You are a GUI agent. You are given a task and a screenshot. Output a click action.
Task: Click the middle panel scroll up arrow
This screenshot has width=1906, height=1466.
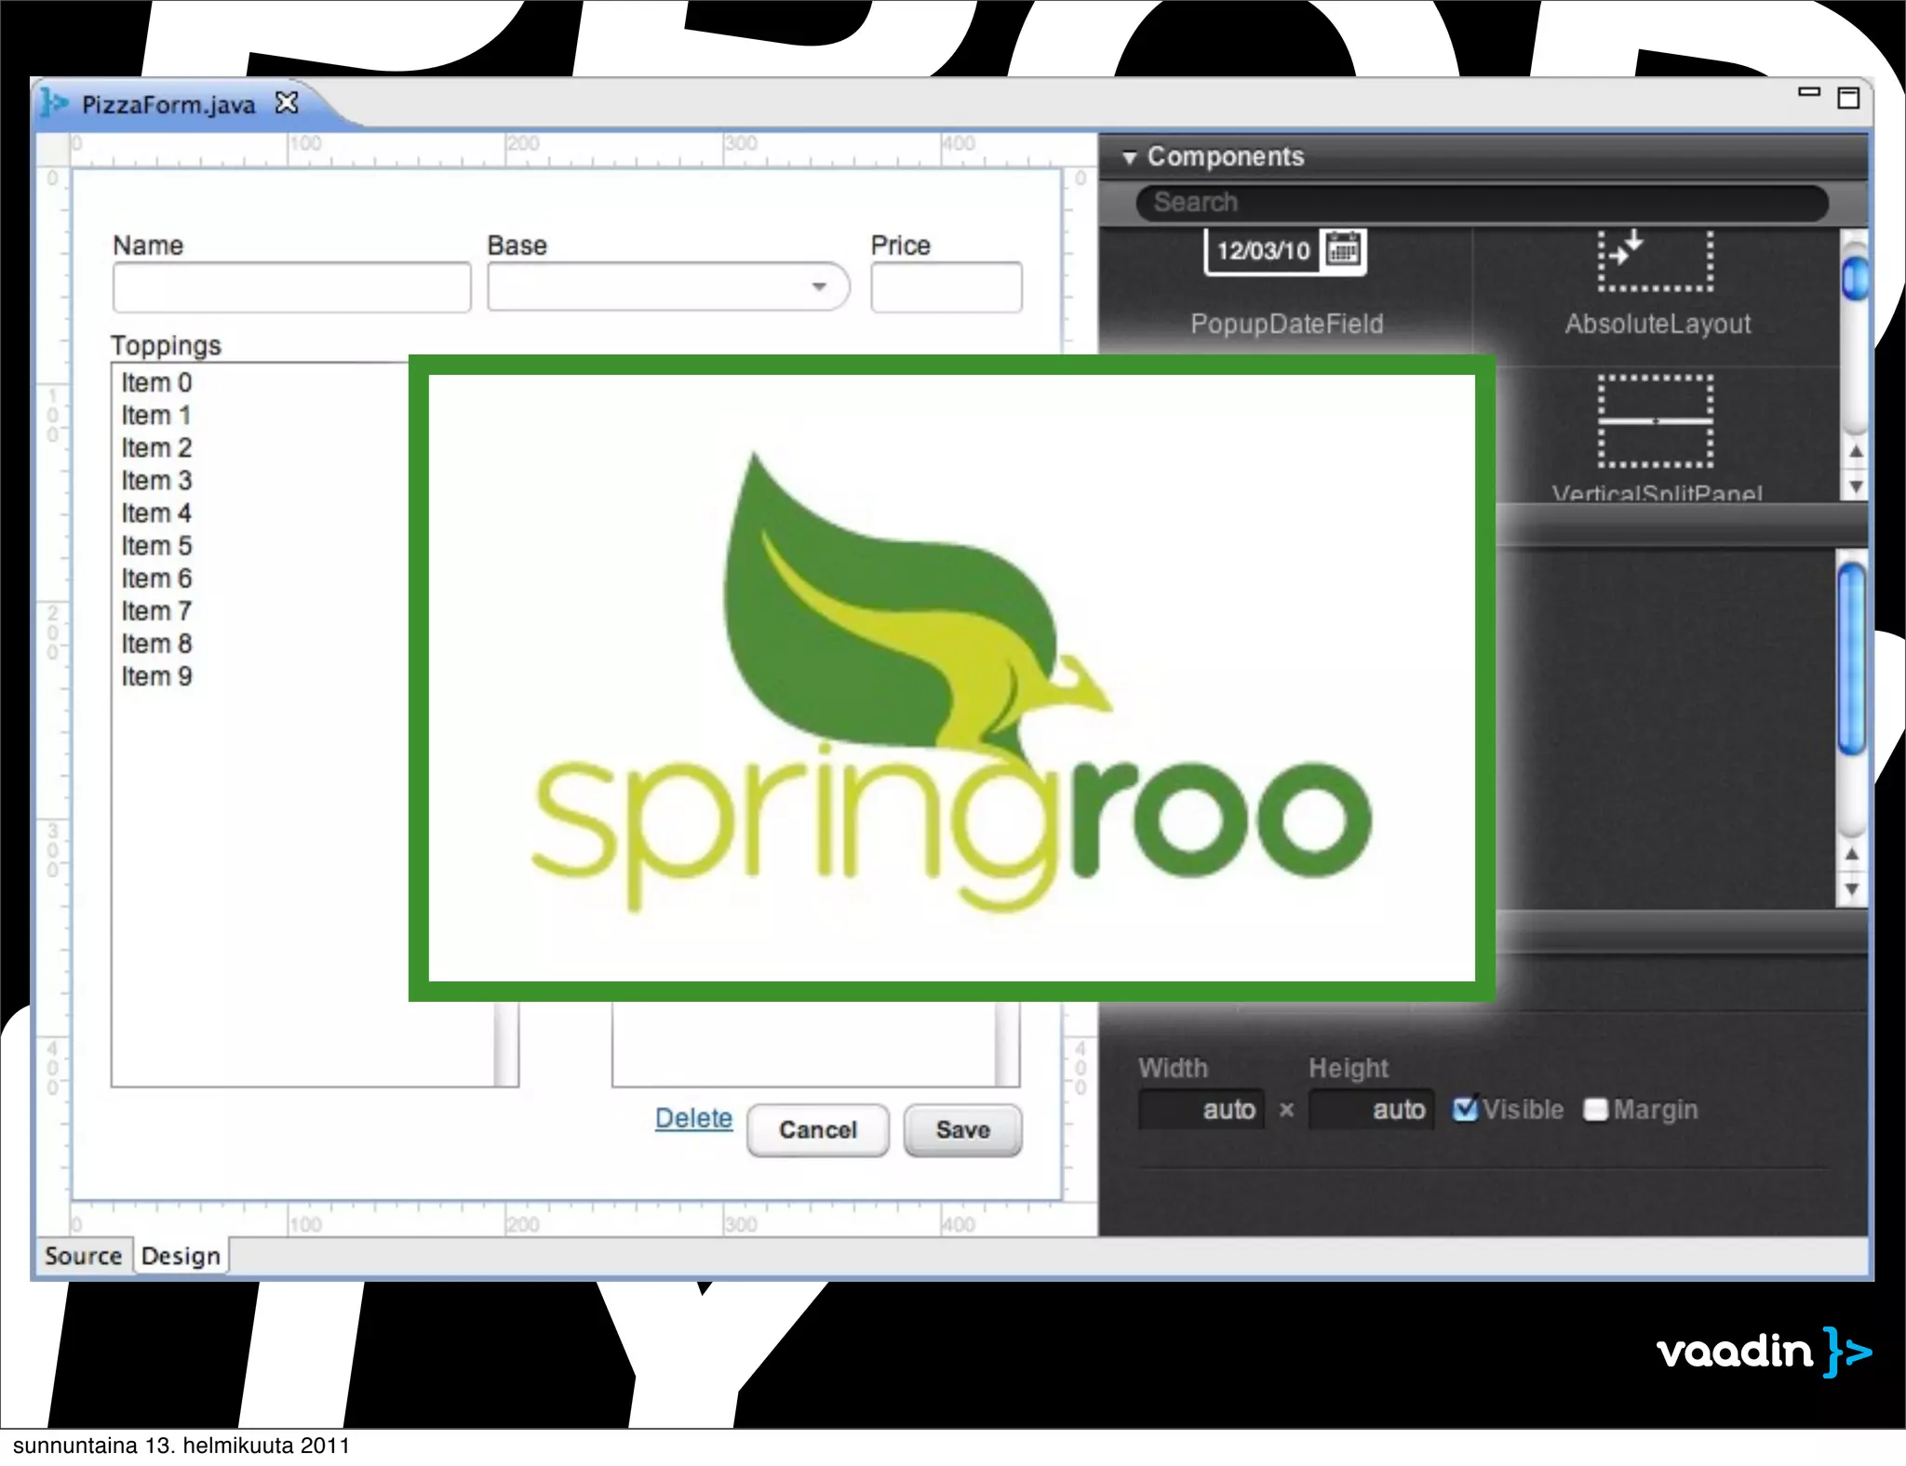coord(1852,854)
